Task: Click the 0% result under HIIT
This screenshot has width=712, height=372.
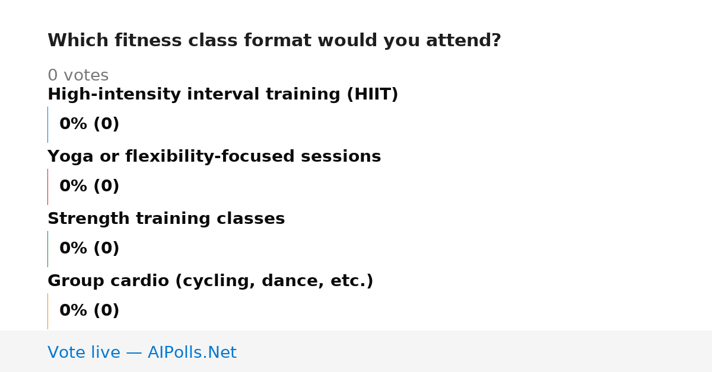Action: click(x=89, y=124)
